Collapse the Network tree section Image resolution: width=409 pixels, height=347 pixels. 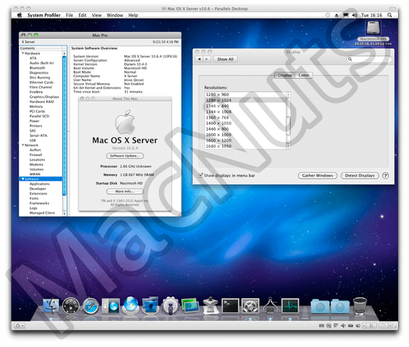22,145
